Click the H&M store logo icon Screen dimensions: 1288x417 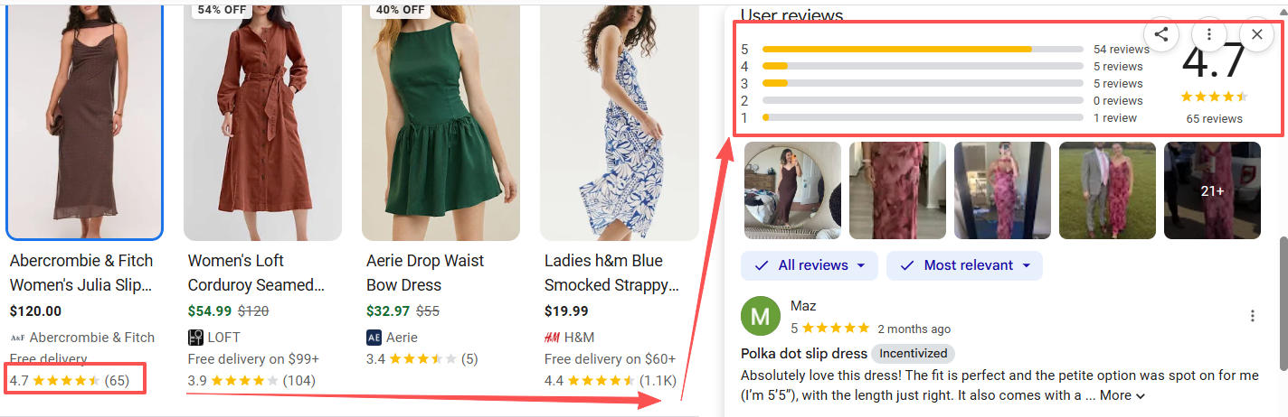(x=552, y=338)
